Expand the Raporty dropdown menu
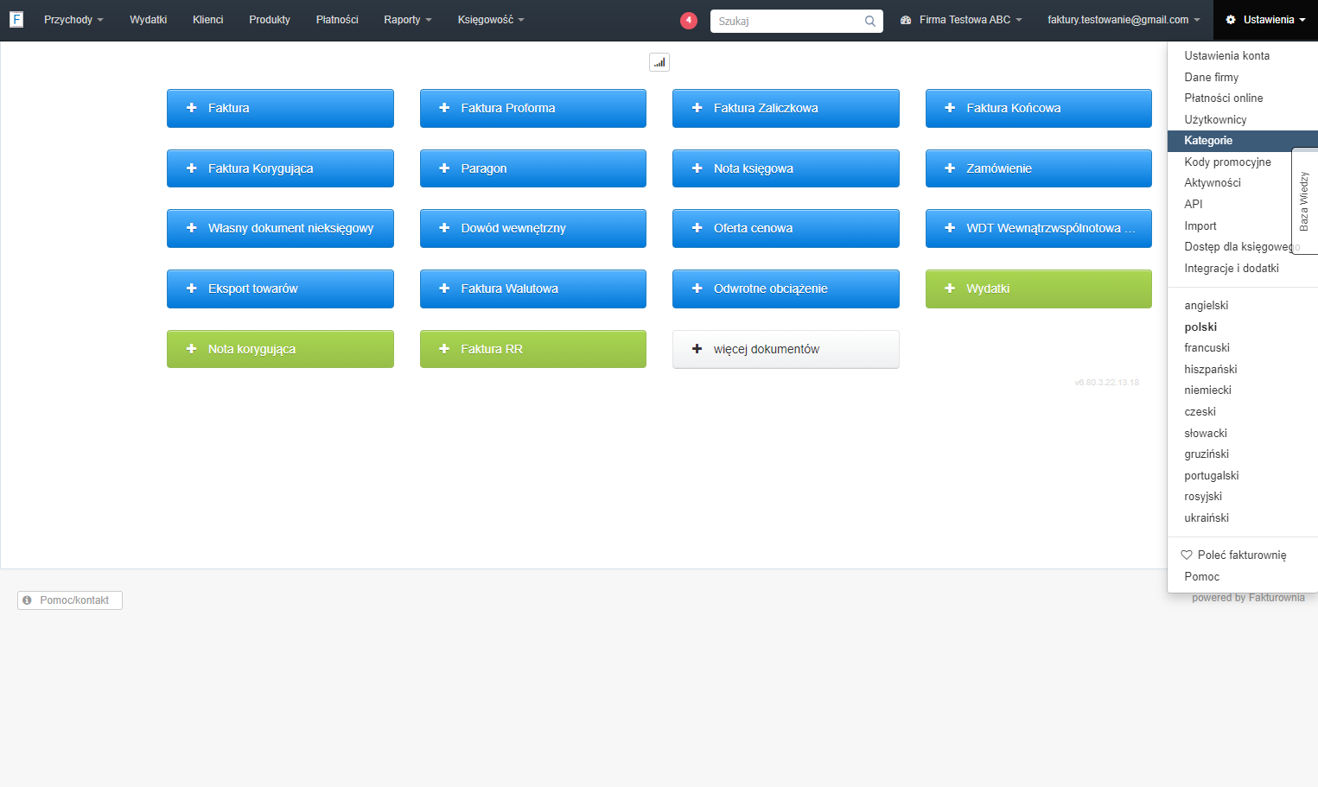This screenshot has height=787, width=1318. (x=408, y=20)
